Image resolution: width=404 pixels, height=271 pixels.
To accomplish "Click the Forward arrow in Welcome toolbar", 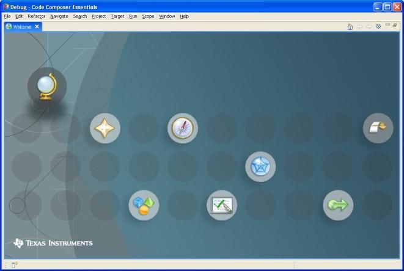I will click(369, 26).
